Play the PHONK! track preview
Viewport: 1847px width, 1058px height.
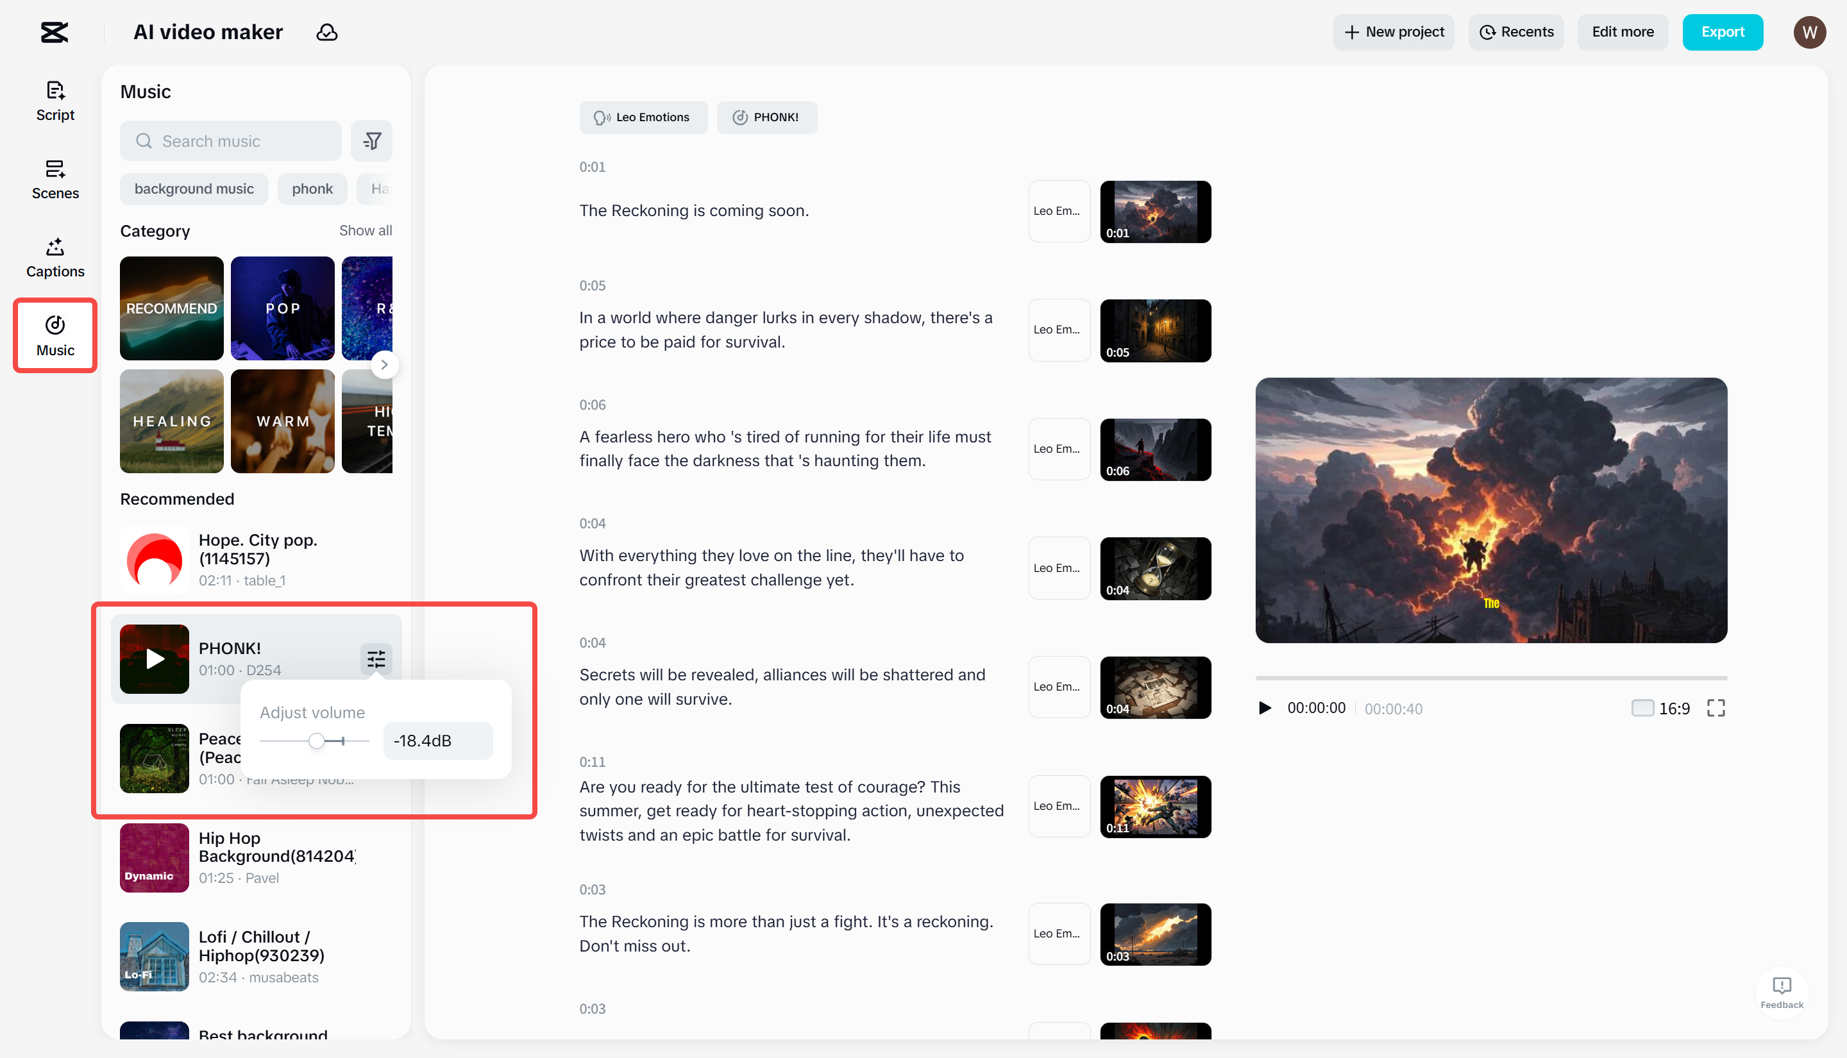154,659
